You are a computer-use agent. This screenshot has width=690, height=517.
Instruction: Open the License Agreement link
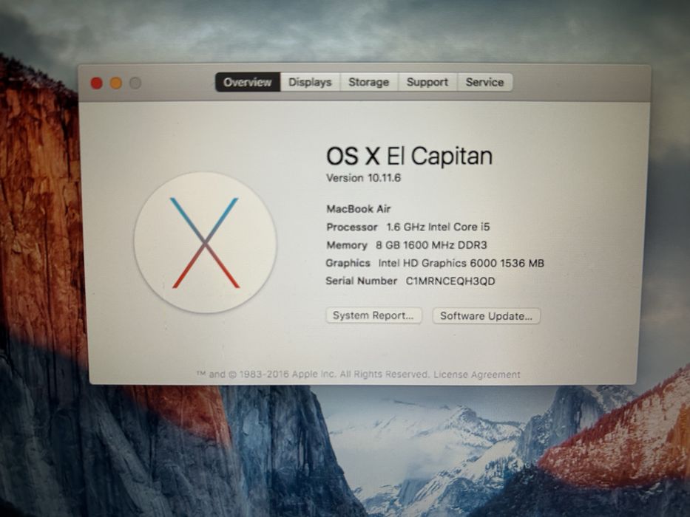[x=477, y=374]
